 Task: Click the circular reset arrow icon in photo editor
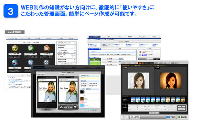132,117
